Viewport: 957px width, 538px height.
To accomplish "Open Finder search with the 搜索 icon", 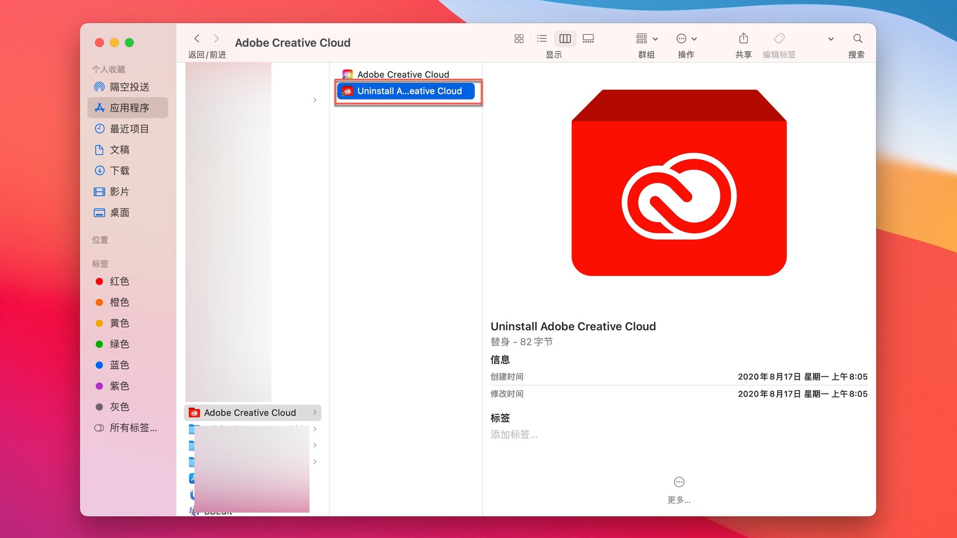I will [857, 38].
